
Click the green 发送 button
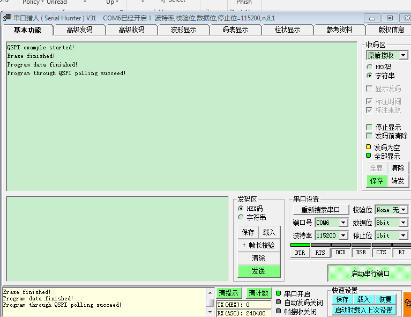tap(259, 271)
